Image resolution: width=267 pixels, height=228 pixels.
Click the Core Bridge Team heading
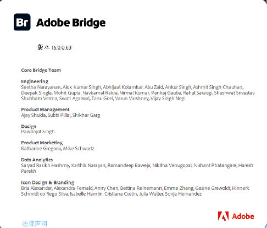[41, 70]
